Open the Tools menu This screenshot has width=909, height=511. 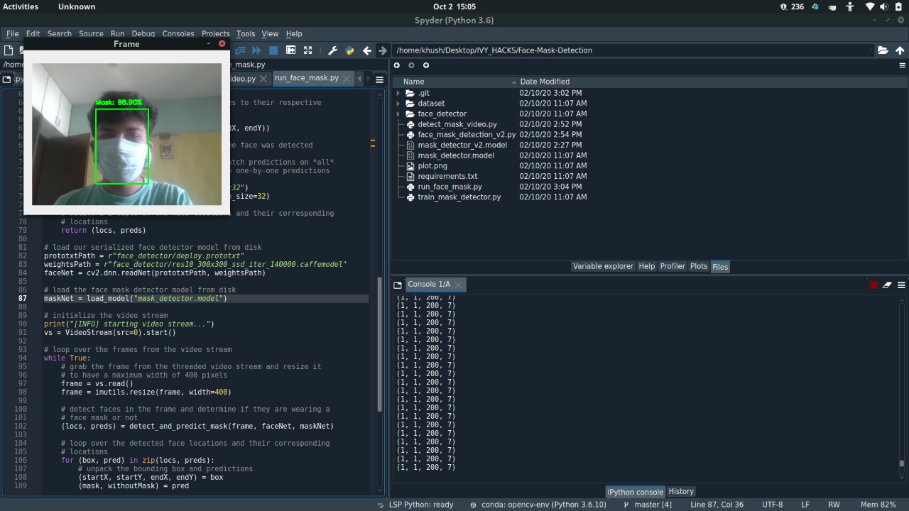(x=246, y=33)
